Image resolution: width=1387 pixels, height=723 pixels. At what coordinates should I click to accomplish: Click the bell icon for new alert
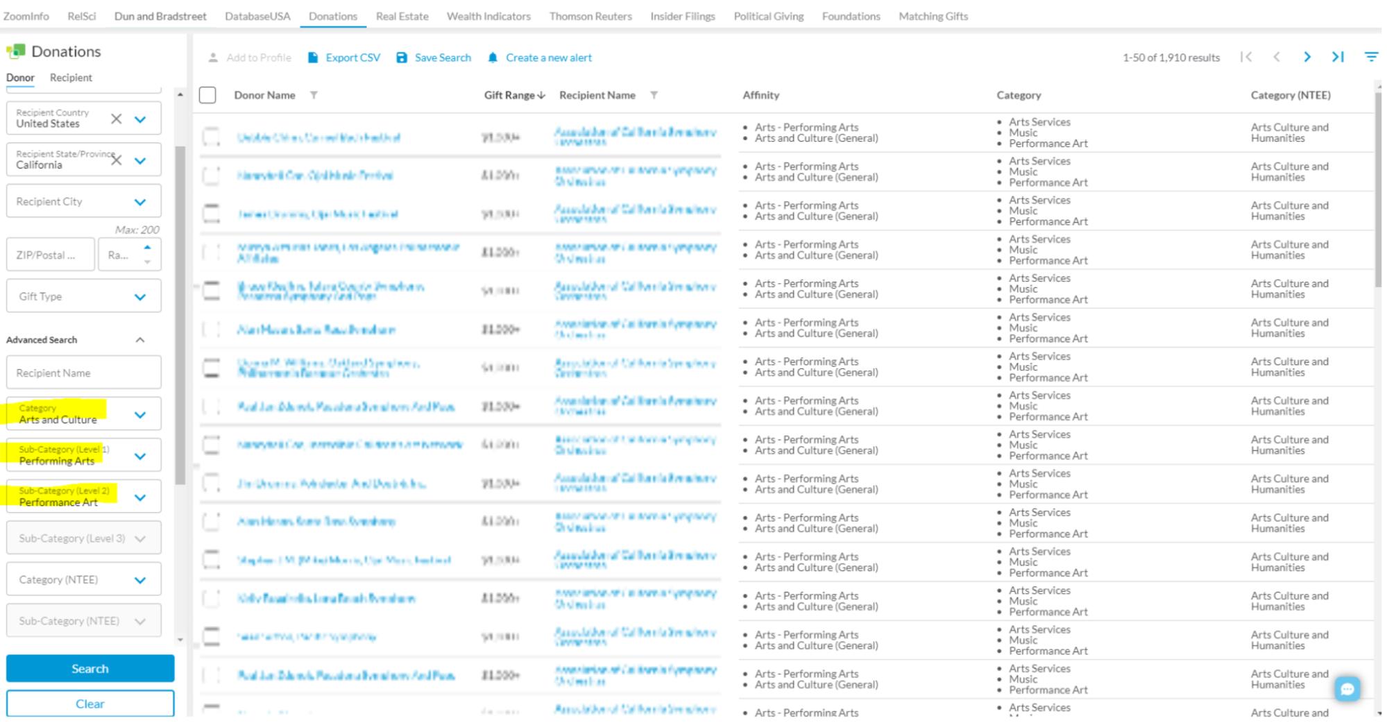tap(493, 58)
